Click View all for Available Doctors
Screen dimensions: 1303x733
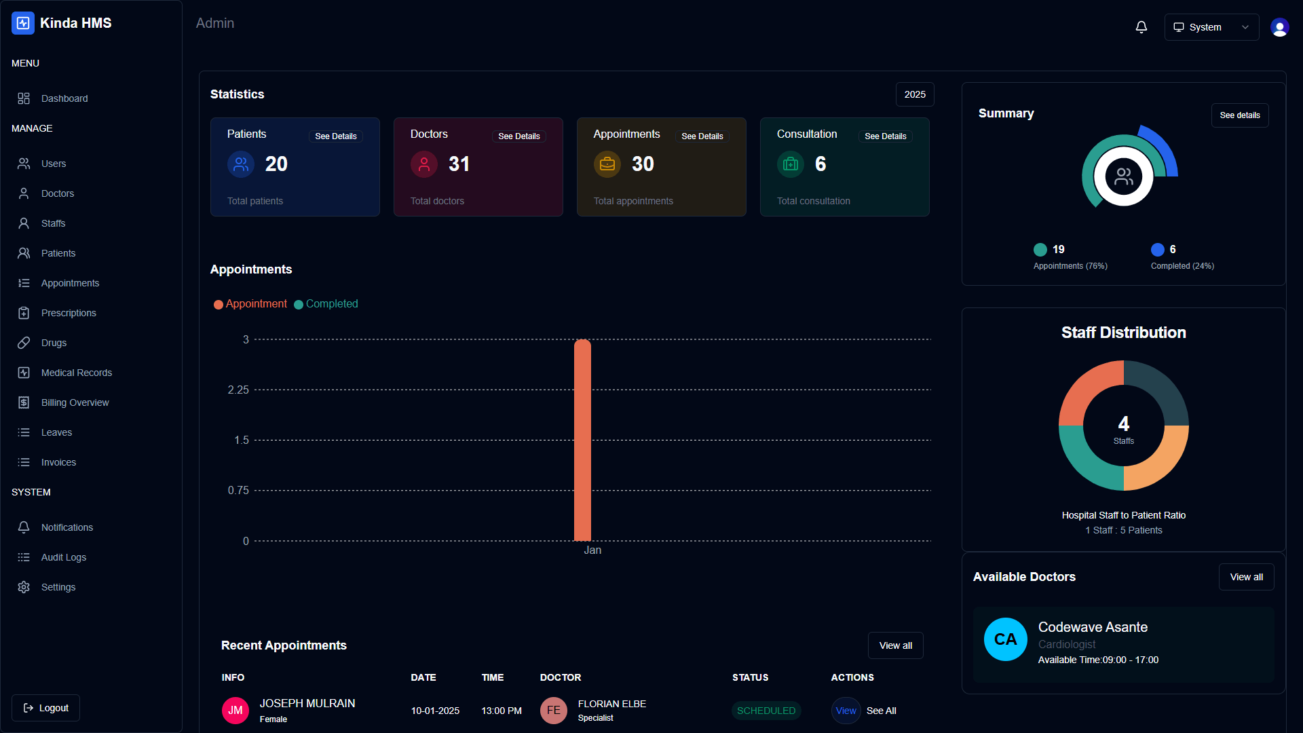tap(1246, 577)
